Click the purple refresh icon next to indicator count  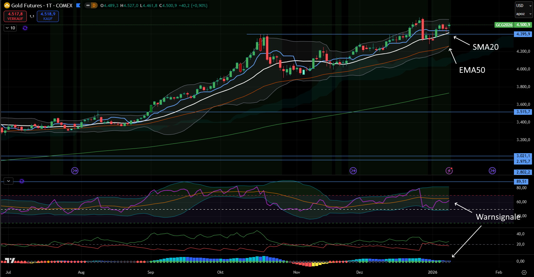tap(25, 28)
